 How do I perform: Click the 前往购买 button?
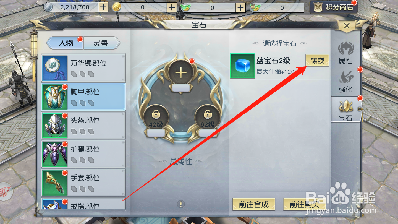(x=304, y=204)
